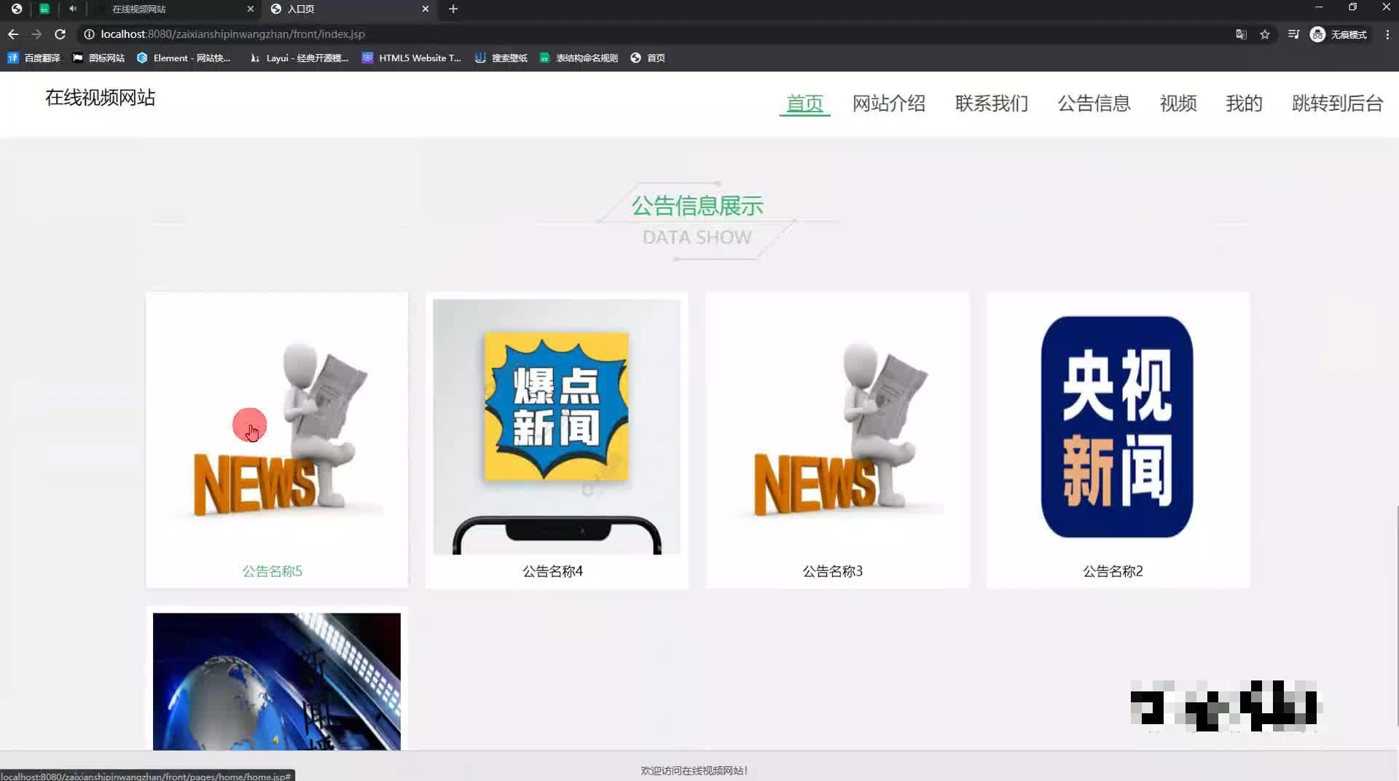This screenshot has height=781, width=1399.
Task: Close the 入口页 tab
Action: point(426,9)
